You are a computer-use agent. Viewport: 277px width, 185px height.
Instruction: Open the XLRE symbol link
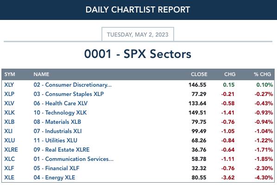[x=11, y=150]
